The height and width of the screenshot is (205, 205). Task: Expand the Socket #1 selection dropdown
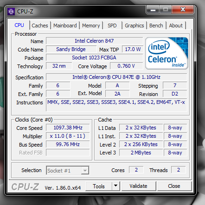85,171
